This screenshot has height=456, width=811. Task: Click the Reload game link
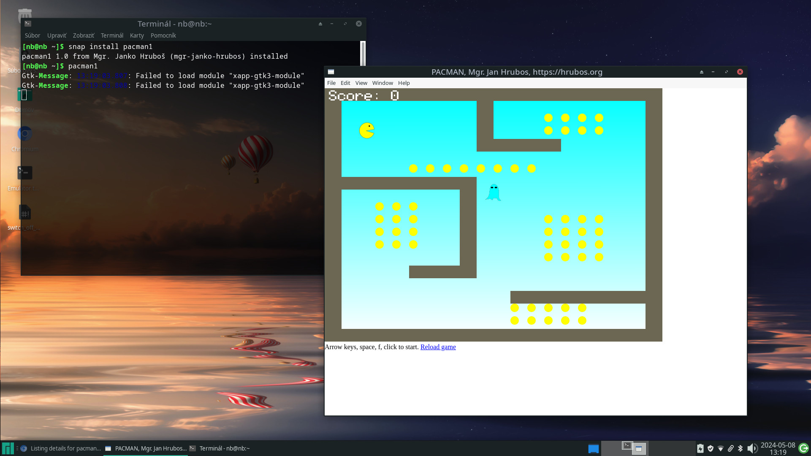(438, 347)
